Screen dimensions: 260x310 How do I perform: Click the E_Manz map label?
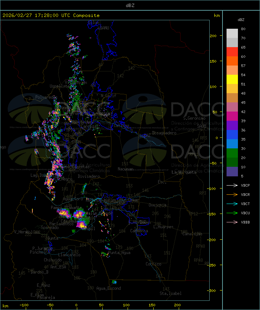(43, 285)
